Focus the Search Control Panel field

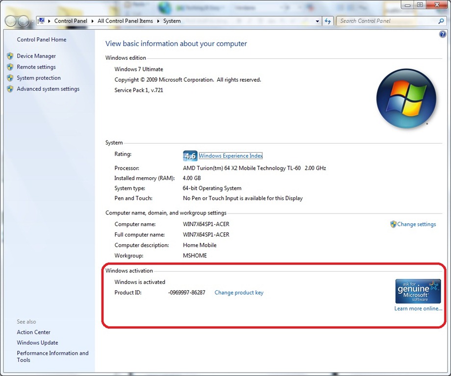pos(388,21)
